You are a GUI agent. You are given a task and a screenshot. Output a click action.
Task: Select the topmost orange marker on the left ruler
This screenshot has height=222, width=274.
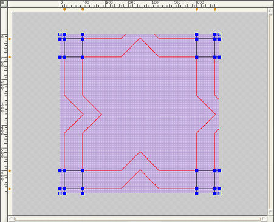tap(10, 39)
